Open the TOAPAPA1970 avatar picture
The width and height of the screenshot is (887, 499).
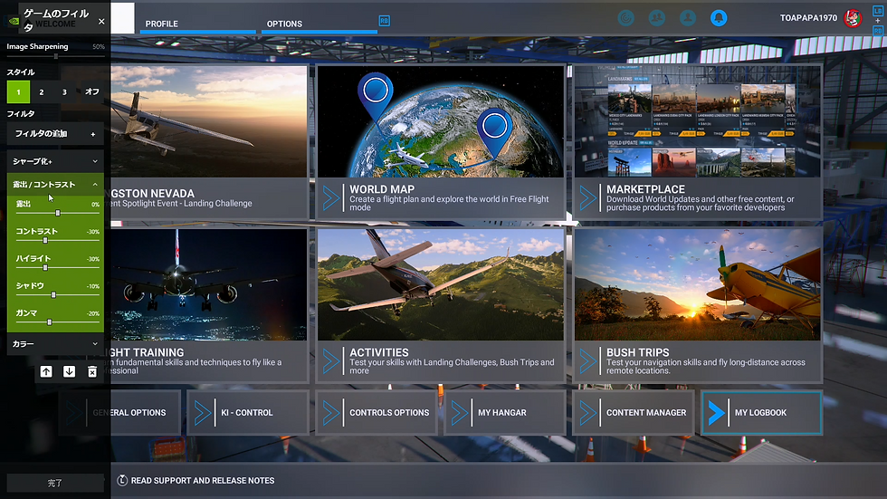[853, 18]
